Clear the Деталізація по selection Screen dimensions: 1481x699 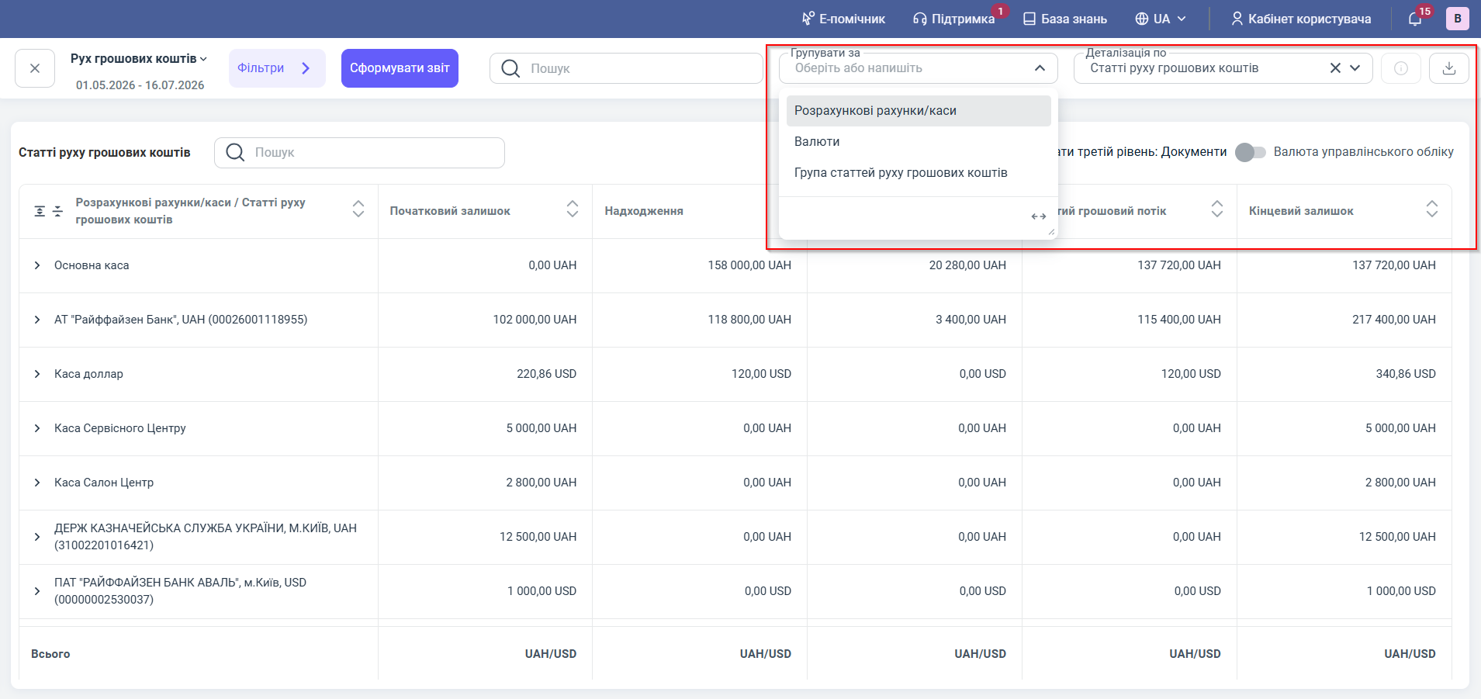1335,68
